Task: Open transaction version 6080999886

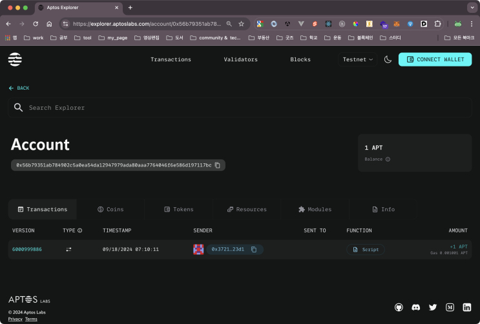Action: point(27,249)
